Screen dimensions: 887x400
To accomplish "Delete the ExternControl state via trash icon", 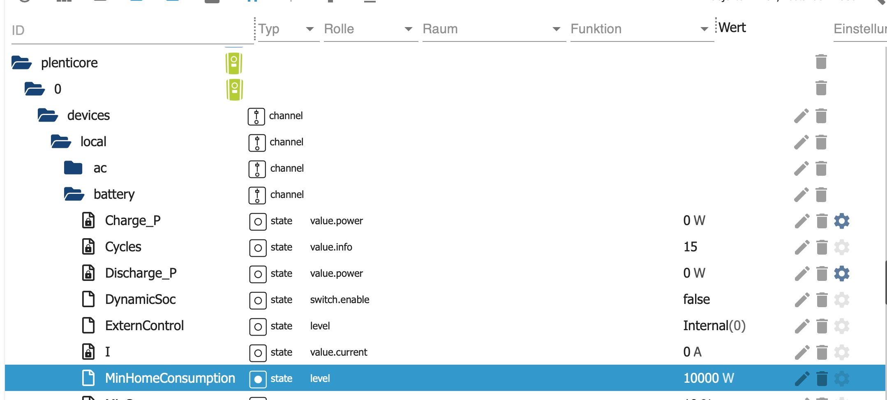I will point(822,326).
